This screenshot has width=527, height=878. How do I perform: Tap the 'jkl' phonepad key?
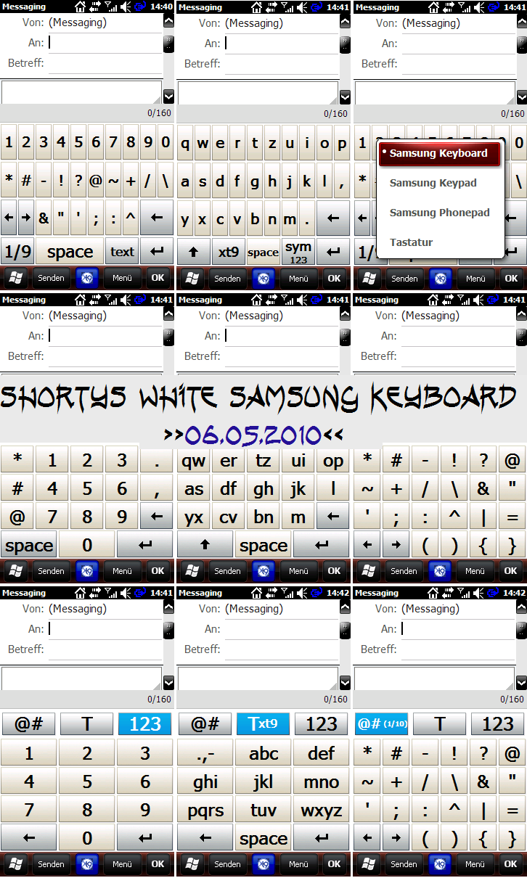[263, 781]
